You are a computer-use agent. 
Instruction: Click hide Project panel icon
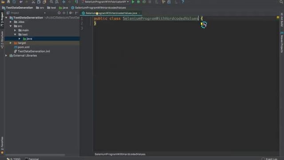click(76, 13)
